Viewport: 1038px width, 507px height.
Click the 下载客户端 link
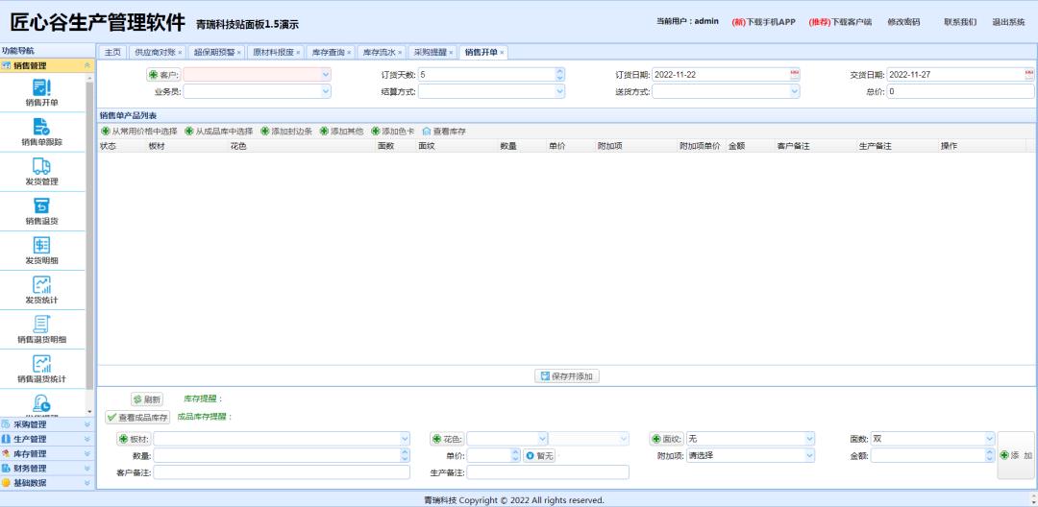840,22
